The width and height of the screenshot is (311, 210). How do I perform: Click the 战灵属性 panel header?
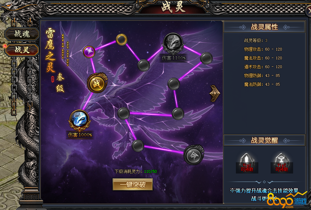(264, 27)
